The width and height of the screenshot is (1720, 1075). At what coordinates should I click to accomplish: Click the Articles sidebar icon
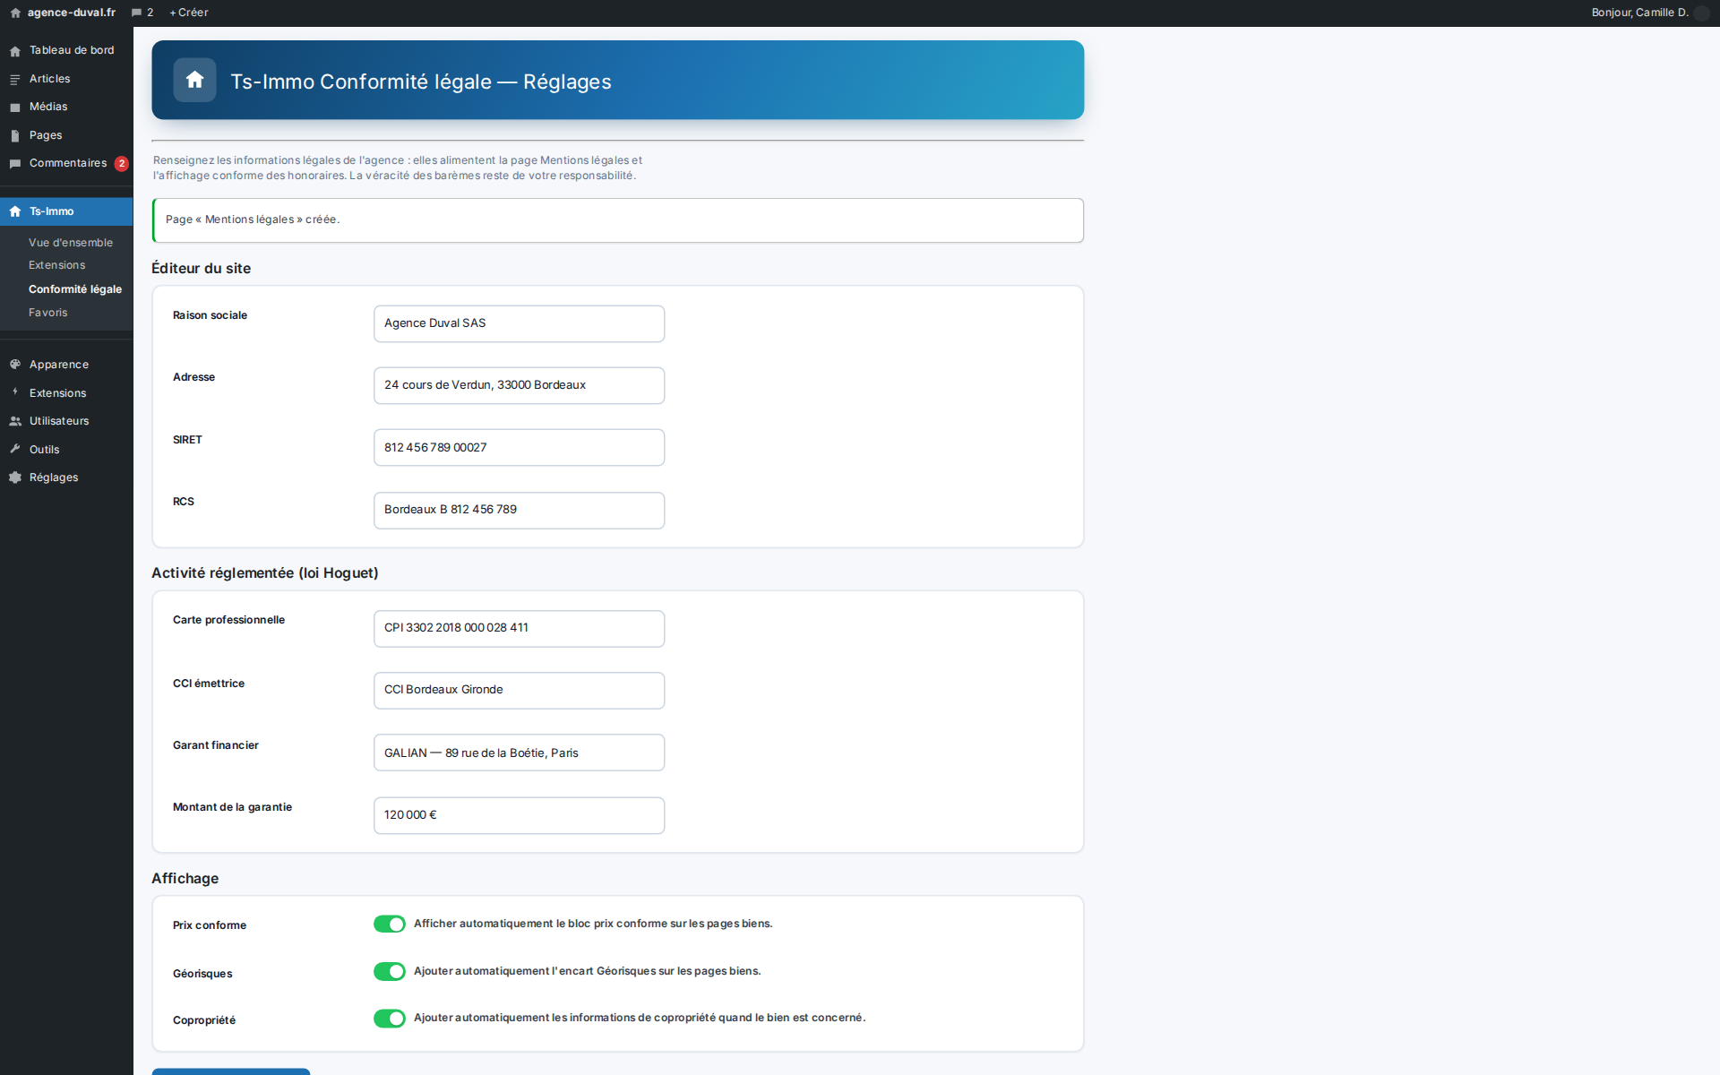(x=15, y=80)
